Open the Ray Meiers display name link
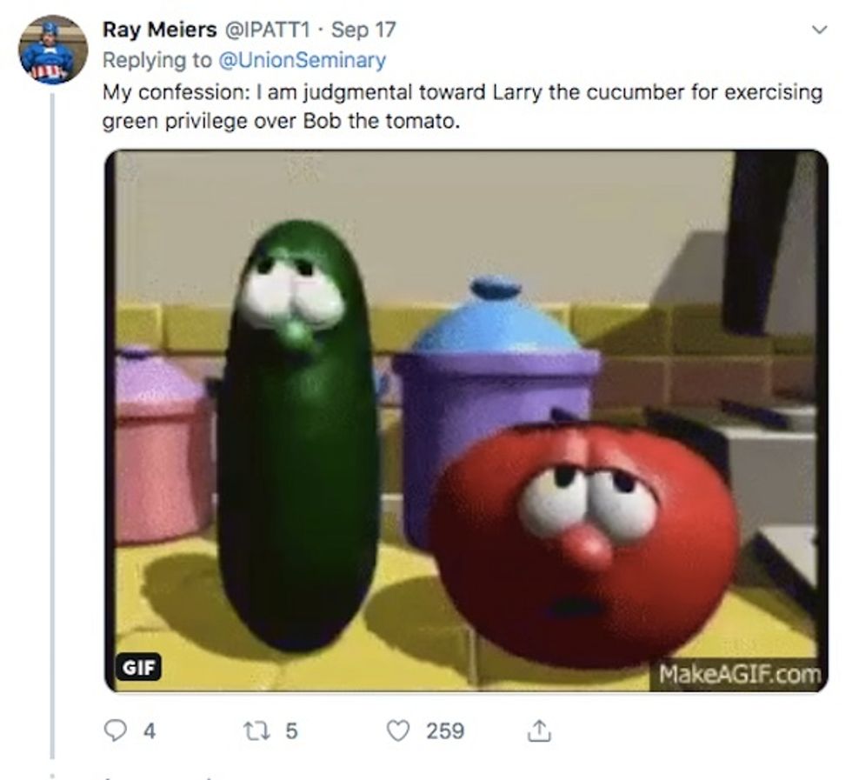Image resolution: width=852 pixels, height=780 pixels. click(x=159, y=30)
